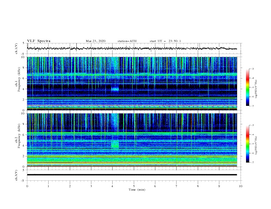Screen dimensions: 271x209
Task: Click the ch.1 spectrogram color scale bar
Action: [x=247, y=87]
